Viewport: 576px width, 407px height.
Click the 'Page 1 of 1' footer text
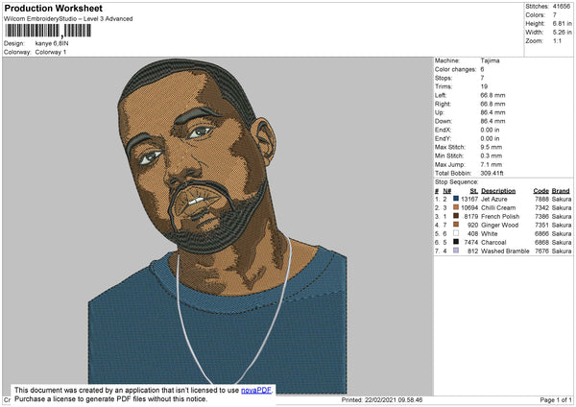(x=556, y=399)
